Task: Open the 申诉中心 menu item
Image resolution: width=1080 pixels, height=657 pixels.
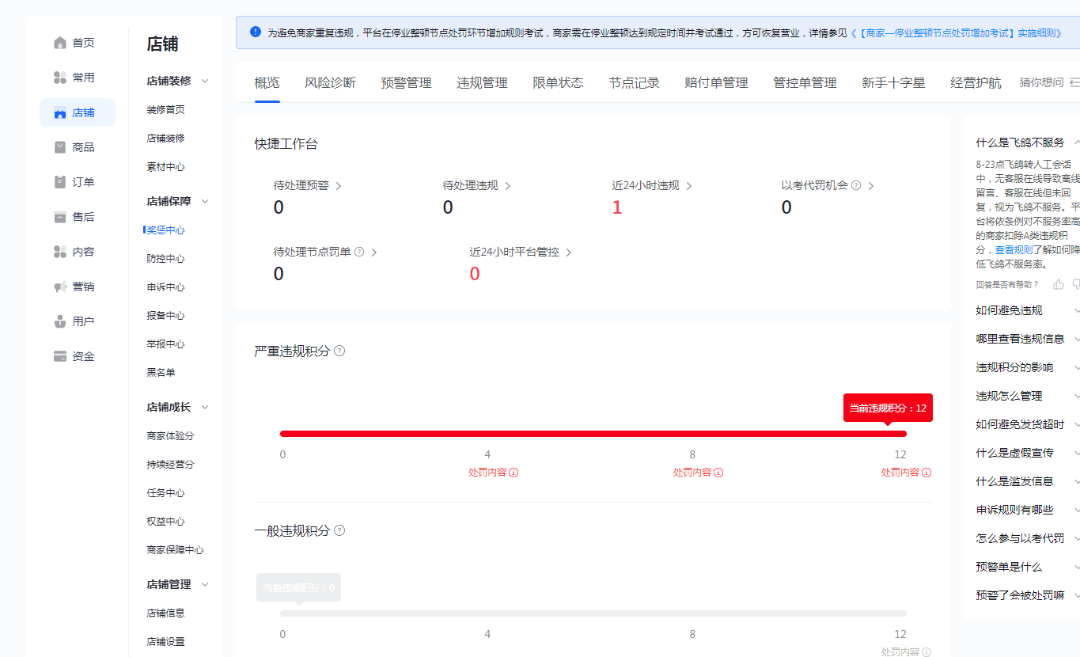Action: pos(165,287)
